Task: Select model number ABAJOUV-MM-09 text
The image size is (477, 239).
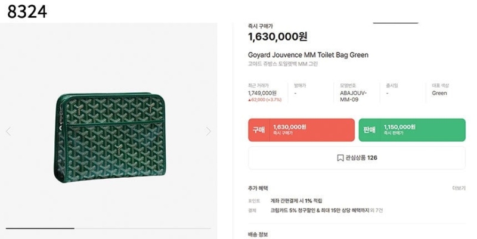Action: [353, 96]
